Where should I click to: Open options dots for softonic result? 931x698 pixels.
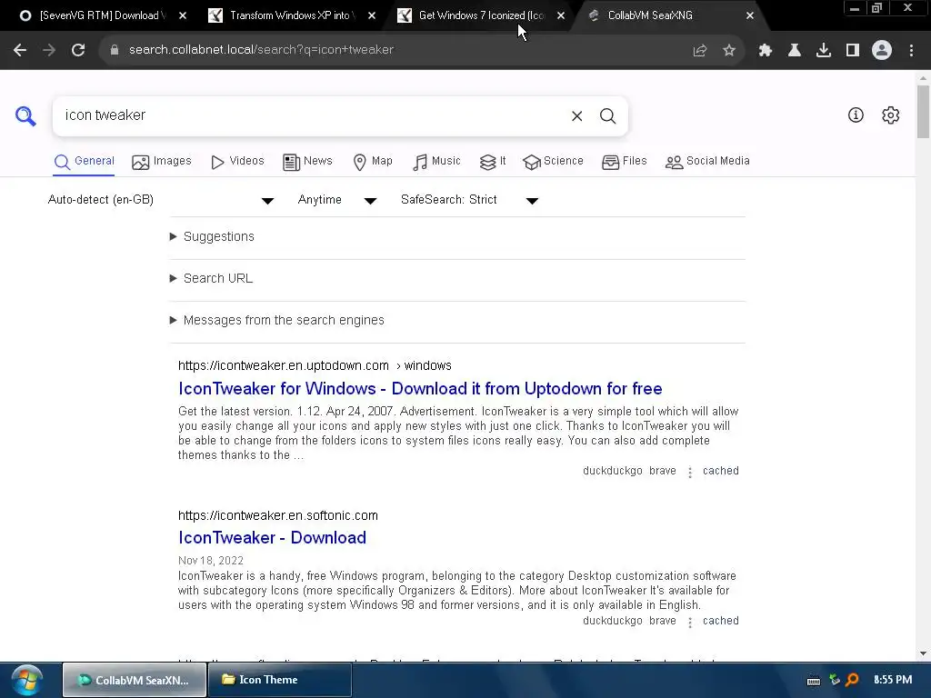pos(690,622)
